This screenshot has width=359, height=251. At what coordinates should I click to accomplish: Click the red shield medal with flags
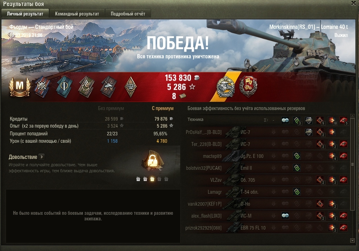[248, 86]
